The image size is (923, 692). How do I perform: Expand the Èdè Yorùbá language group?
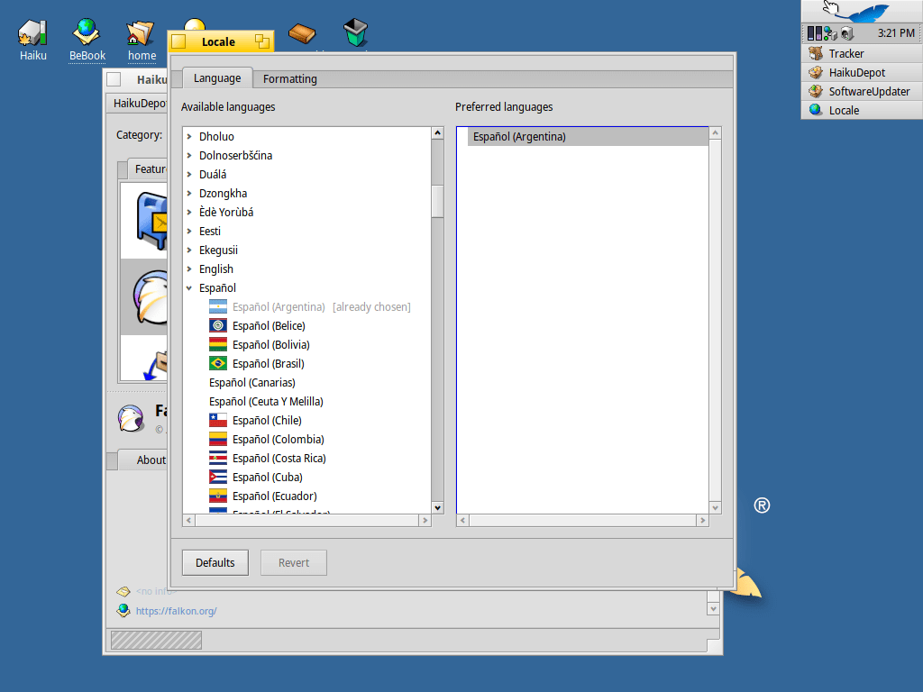coord(189,212)
